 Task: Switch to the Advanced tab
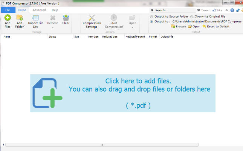point(39,10)
